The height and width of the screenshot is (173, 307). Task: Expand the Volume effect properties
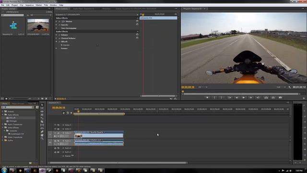click(57, 35)
